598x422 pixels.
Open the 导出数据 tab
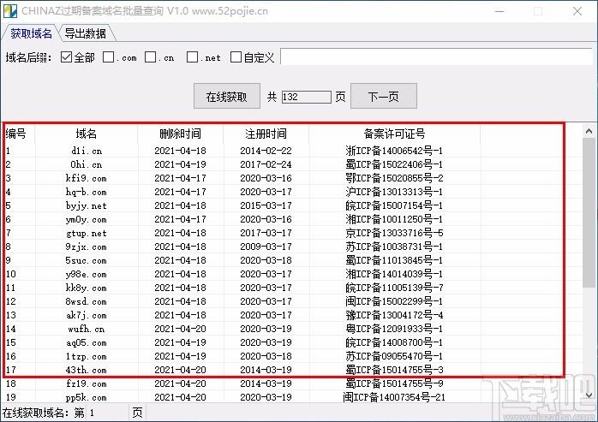click(x=86, y=33)
